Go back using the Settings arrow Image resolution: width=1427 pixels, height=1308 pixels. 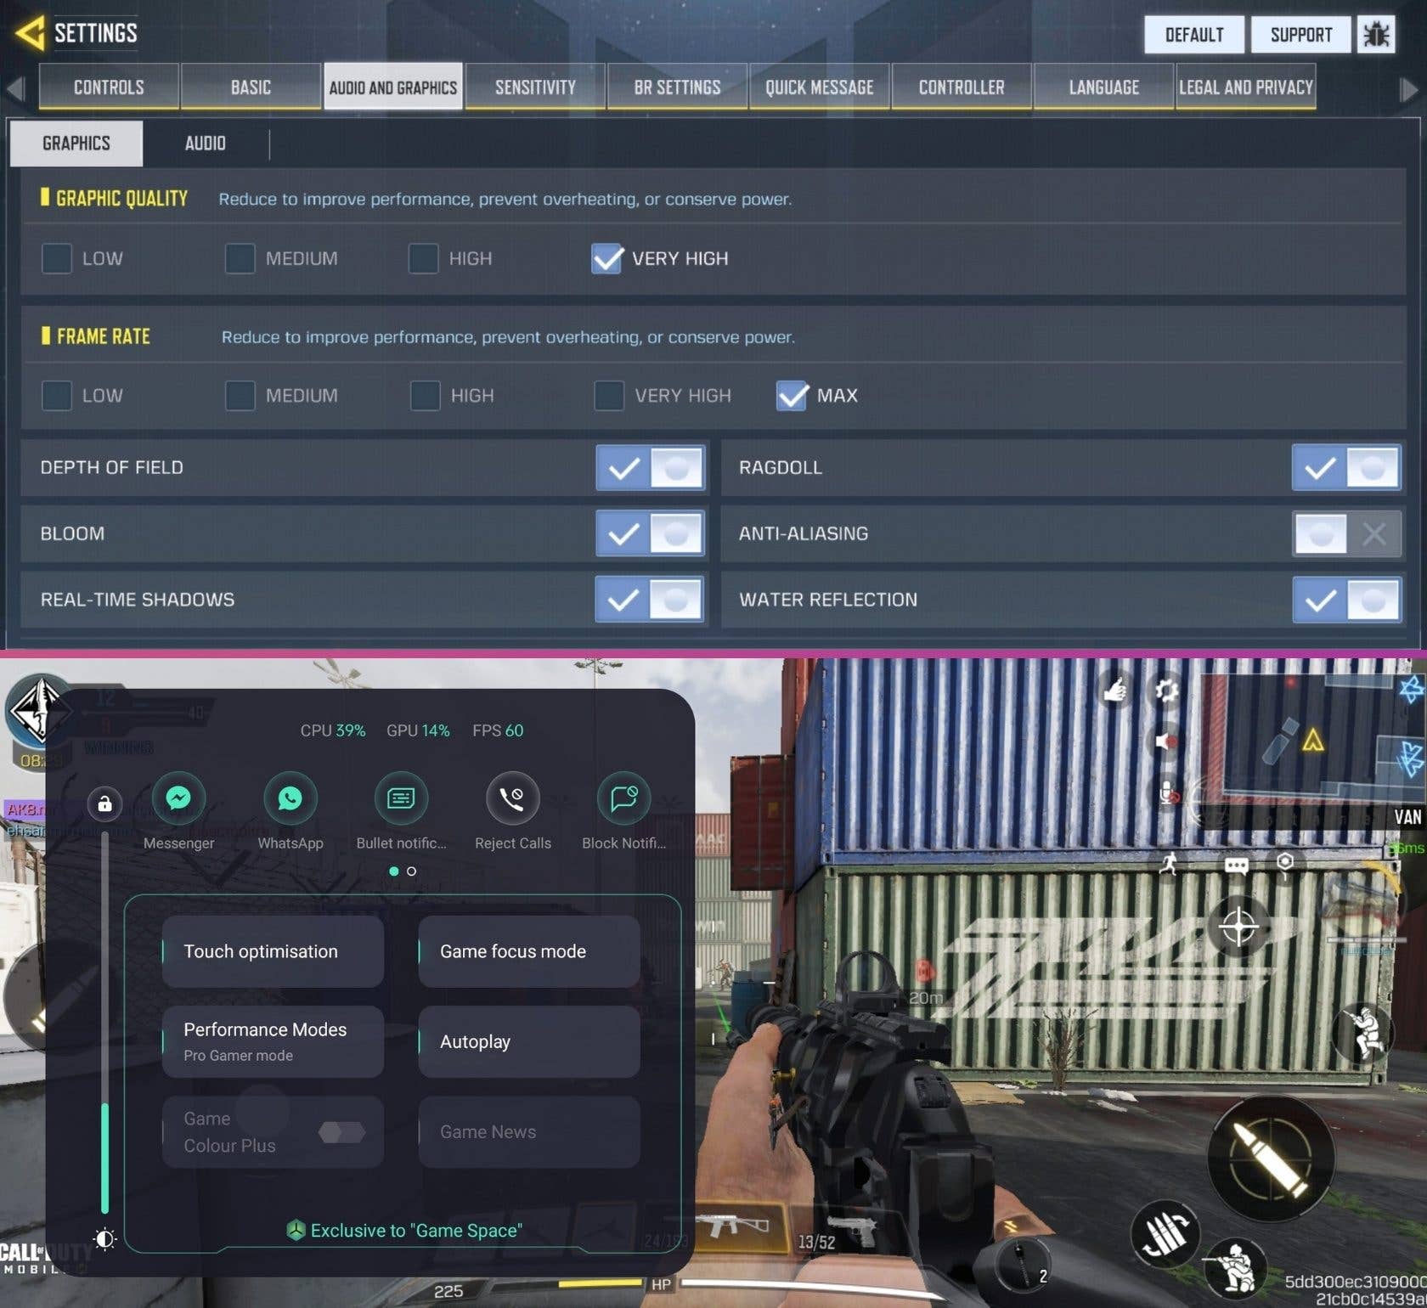[x=31, y=34]
